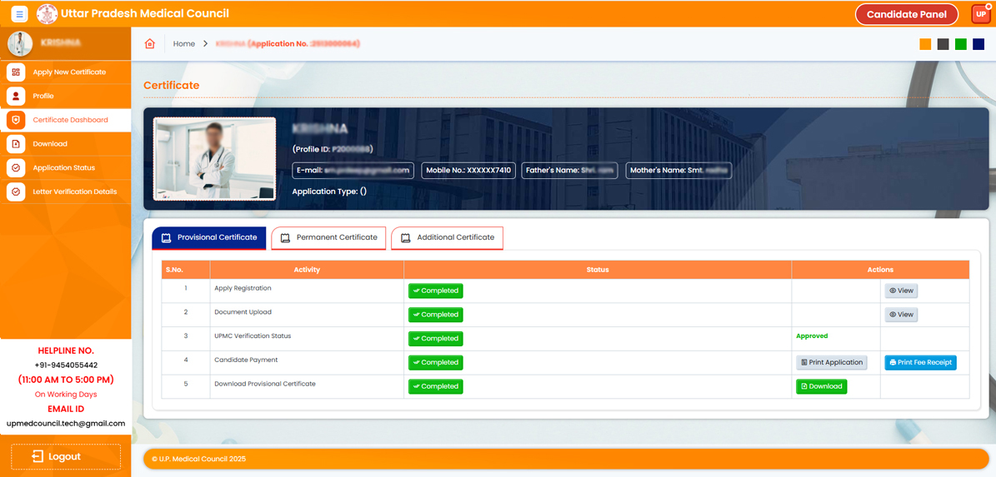Click the UP badge icon at top right
996x477 pixels.
point(981,14)
